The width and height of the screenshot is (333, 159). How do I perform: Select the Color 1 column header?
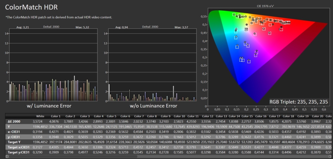tap(56, 116)
